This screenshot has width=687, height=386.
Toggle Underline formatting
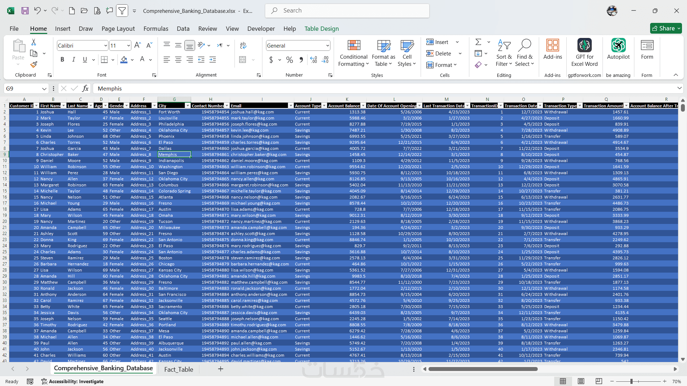(85, 60)
